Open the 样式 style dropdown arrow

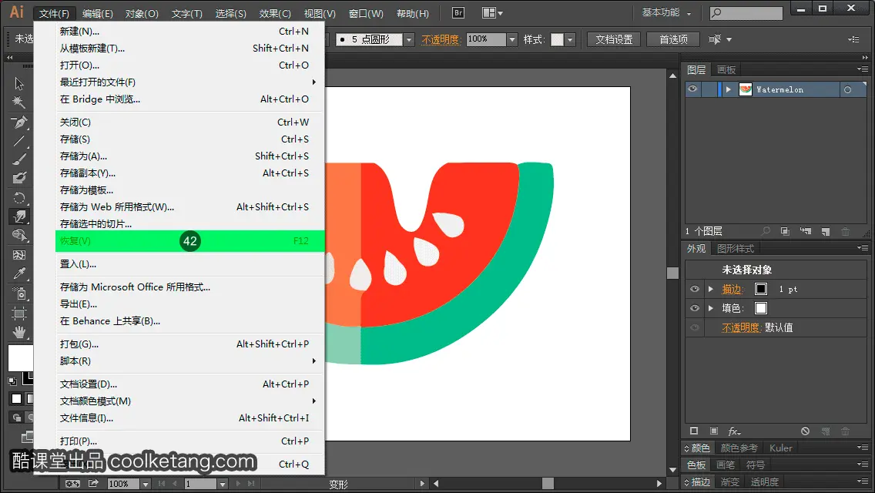coord(570,39)
